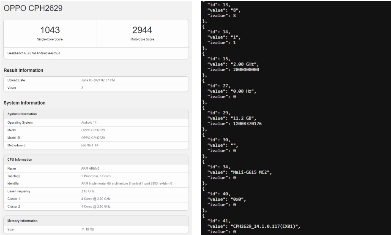Click the Motherboard row label
391x235 pixels.
(x=16, y=145)
